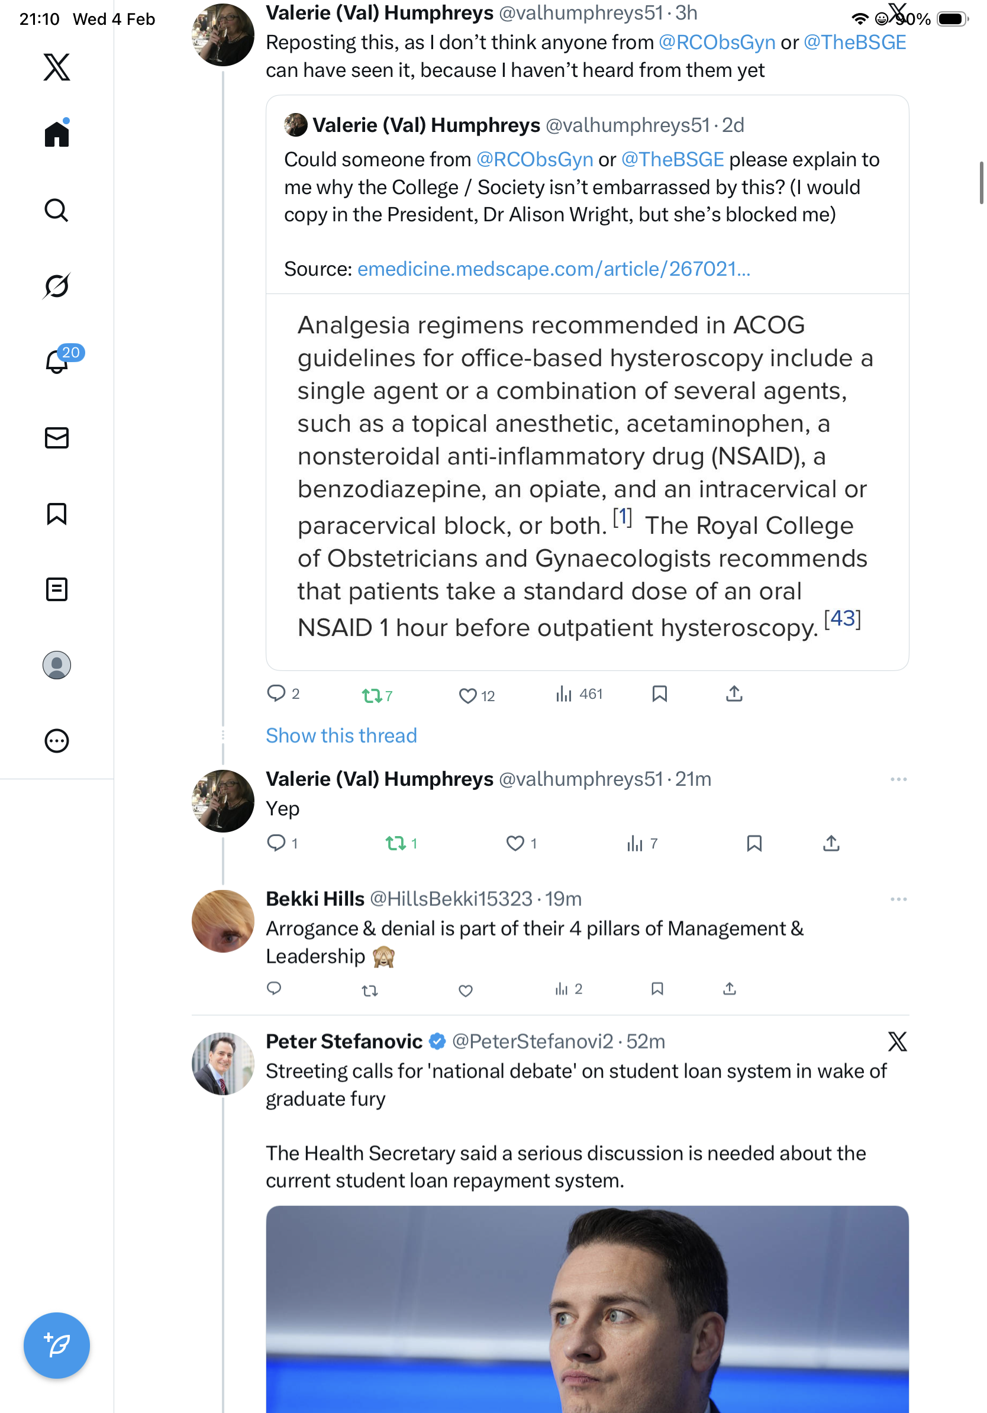Click "Show this thread" link
Image resolution: width=987 pixels, height=1413 pixels.
click(341, 735)
